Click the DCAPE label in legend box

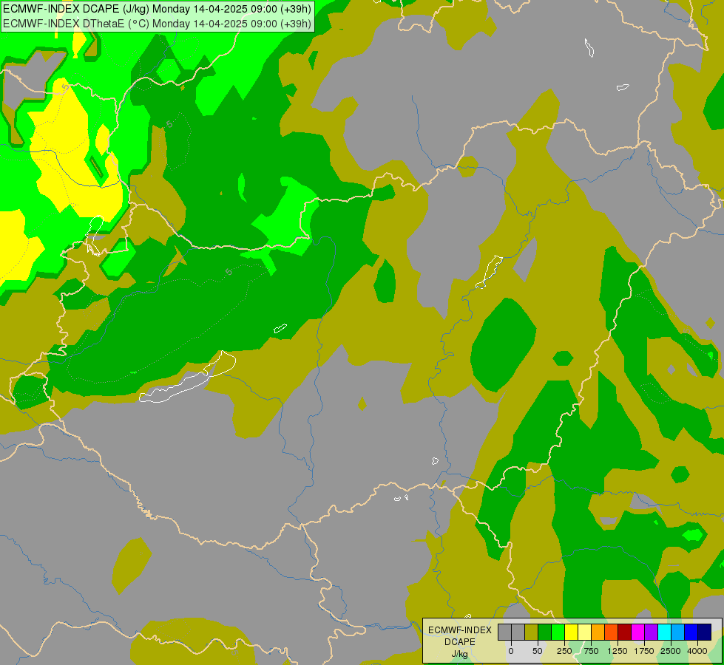pos(460,642)
